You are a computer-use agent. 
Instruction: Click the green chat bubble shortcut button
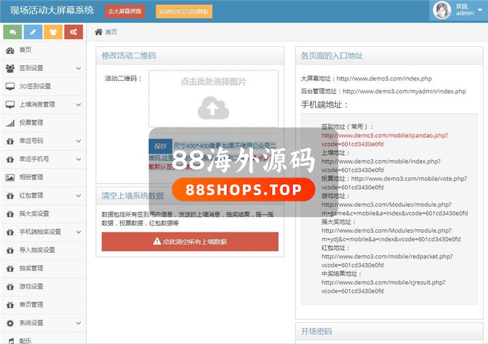[12, 32]
